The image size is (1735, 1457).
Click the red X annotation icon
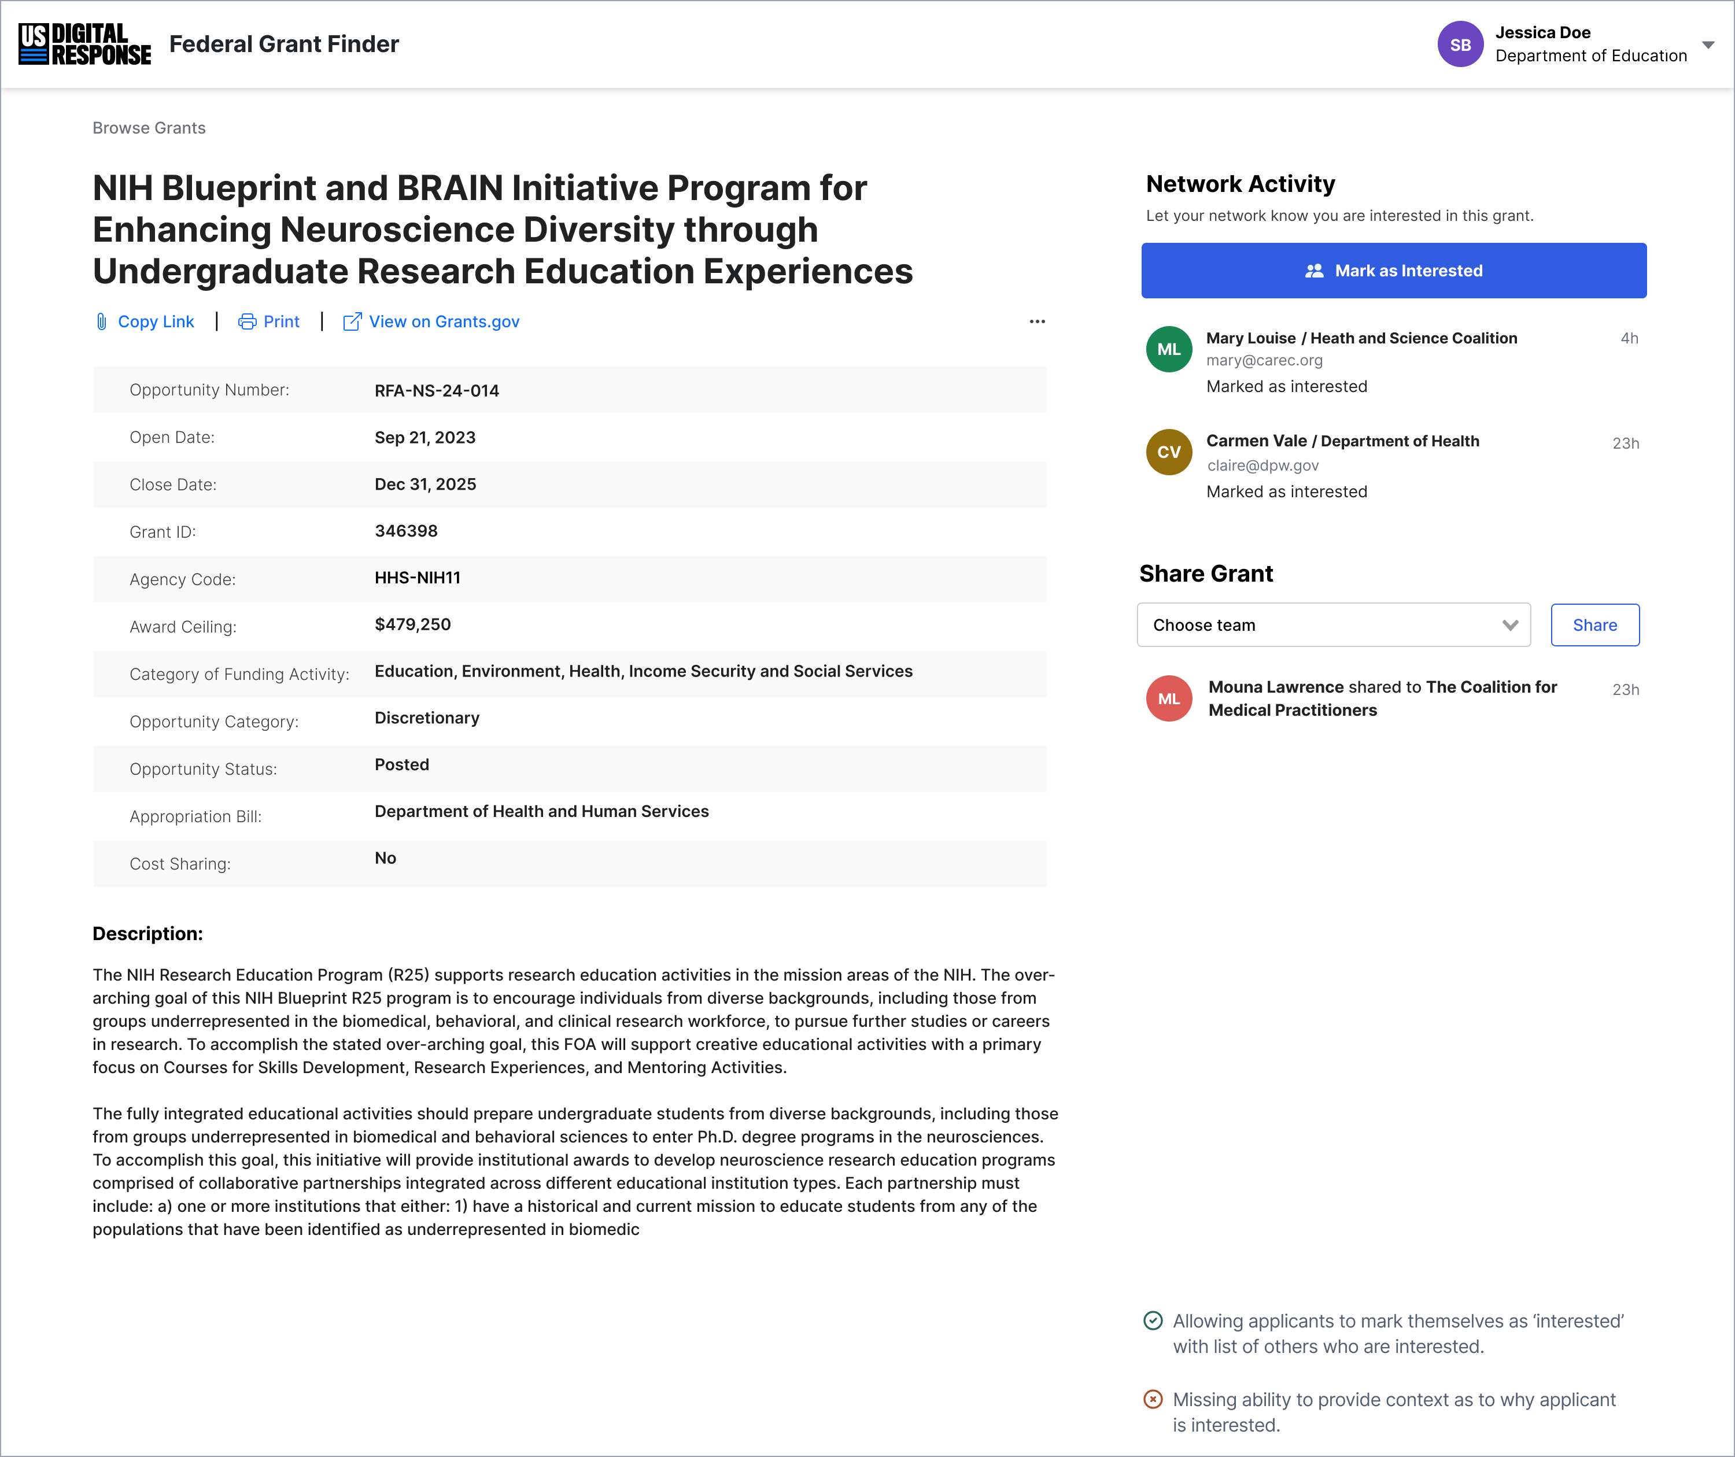point(1153,1399)
